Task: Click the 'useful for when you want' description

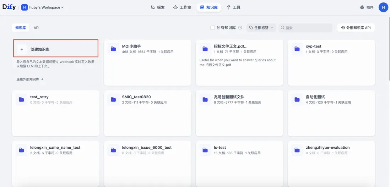Action: coord(238,62)
